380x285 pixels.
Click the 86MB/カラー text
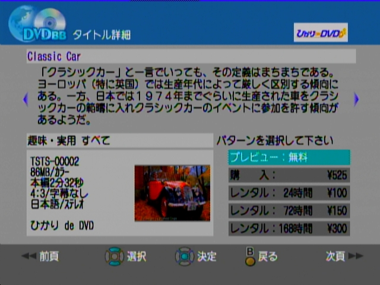pos(50,172)
